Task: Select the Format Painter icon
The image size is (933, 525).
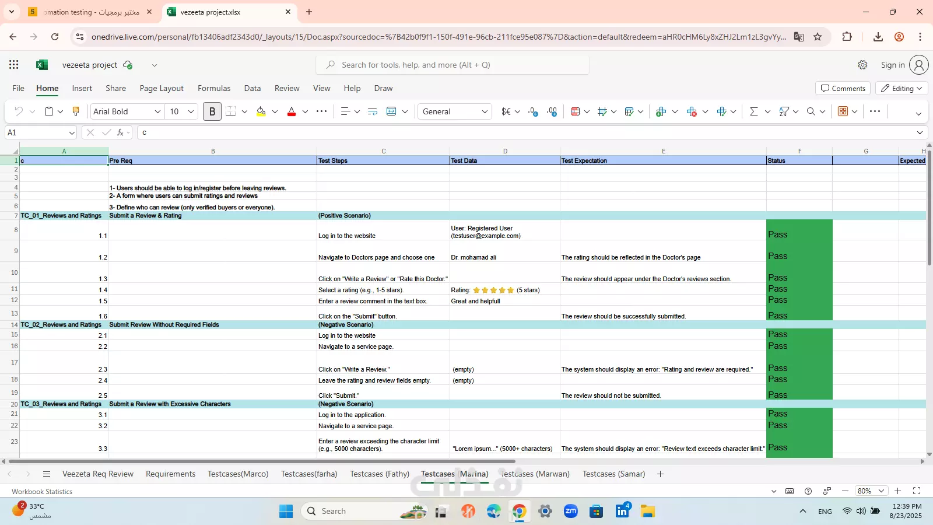Action: tap(75, 111)
